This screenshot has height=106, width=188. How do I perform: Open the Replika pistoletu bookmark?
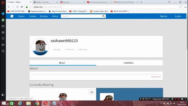point(37,11)
